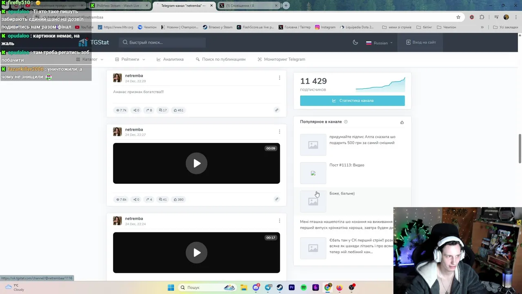This screenshot has width=522, height=294.
Task: Open Firefox from the taskbar
Action: click(339, 287)
